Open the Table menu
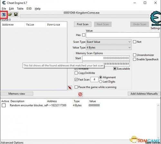Viewport: 161px width, 144px height. [20, 9]
